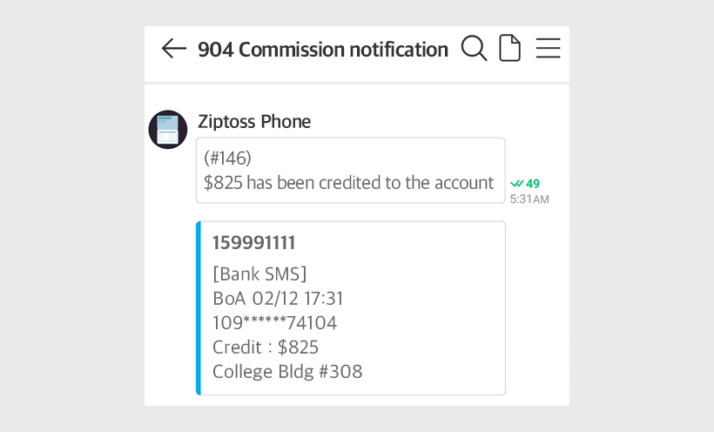Click the sender name Ziptoss Phone
714x432 pixels.
(x=254, y=122)
